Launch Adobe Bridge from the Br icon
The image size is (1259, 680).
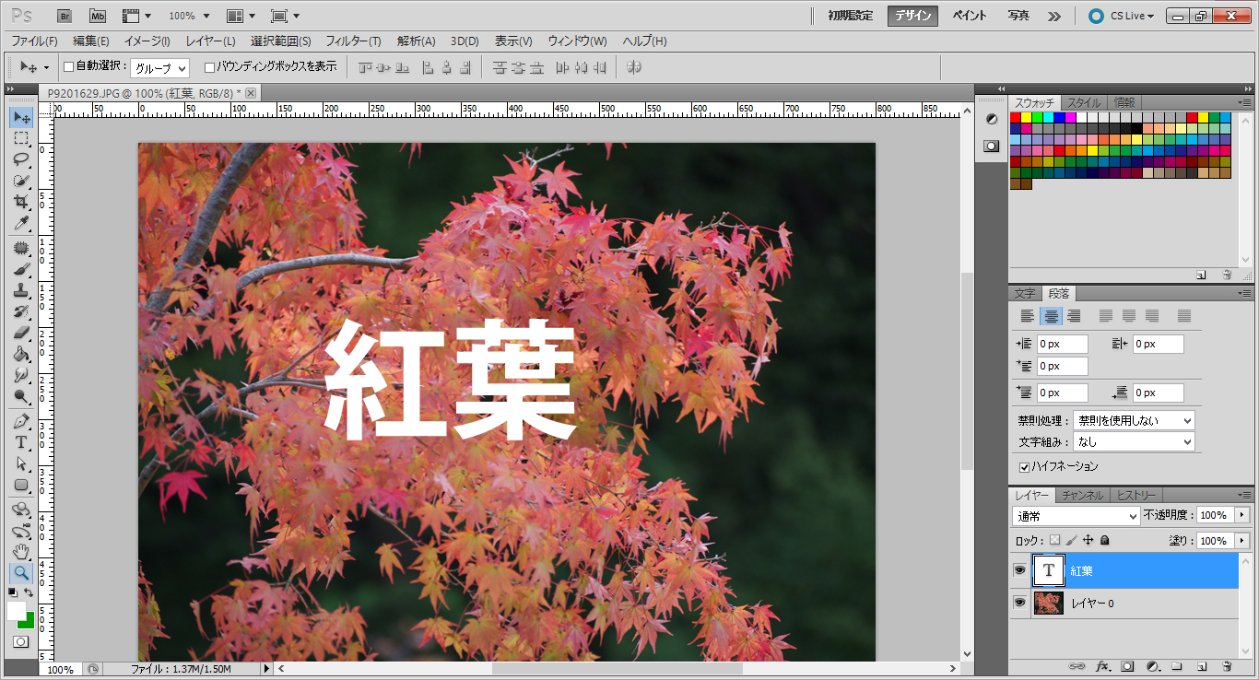point(65,16)
